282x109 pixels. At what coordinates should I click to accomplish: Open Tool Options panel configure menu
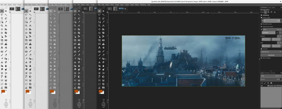(281, 7)
